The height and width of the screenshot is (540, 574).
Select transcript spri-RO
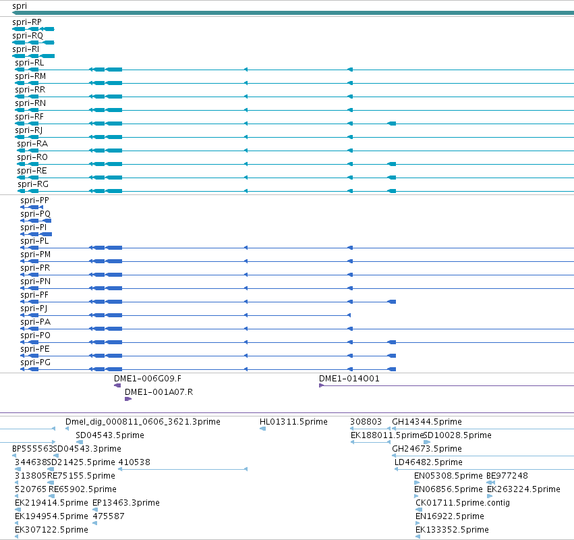32,157
